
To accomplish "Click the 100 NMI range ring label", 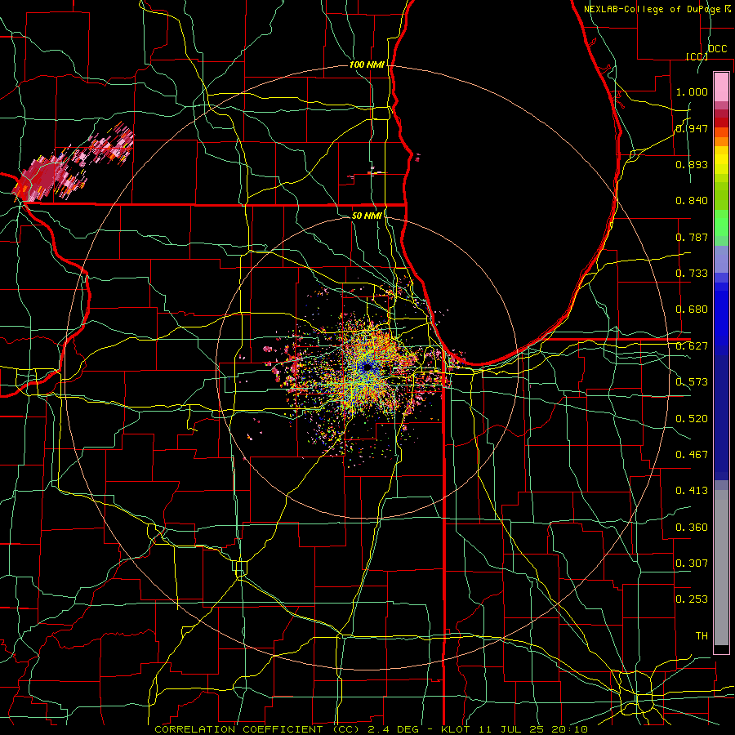I will tap(367, 65).
